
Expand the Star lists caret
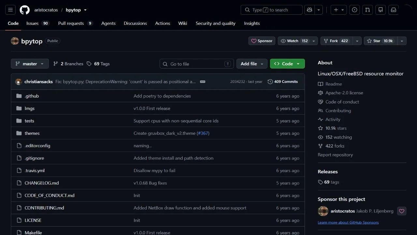402,41
